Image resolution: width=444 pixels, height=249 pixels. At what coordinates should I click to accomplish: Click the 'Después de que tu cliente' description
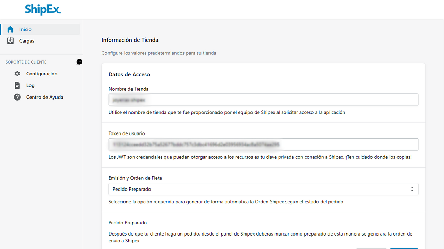point(261,237)
